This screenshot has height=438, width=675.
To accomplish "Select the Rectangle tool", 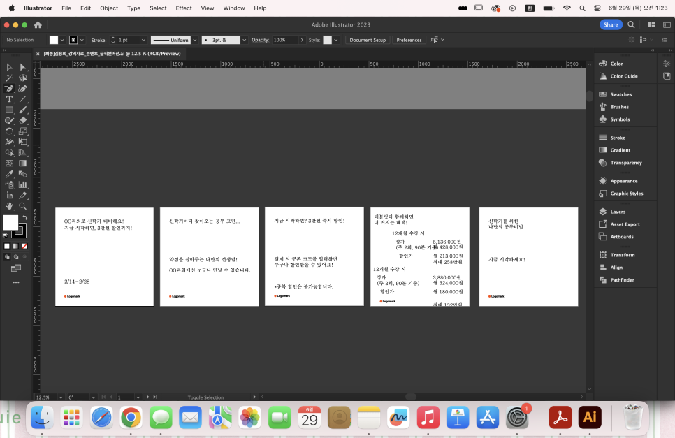I will (x=9, y=110).
